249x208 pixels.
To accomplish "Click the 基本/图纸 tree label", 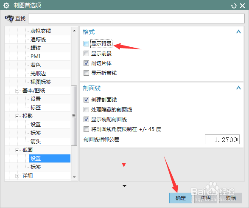I will [34, 91].
